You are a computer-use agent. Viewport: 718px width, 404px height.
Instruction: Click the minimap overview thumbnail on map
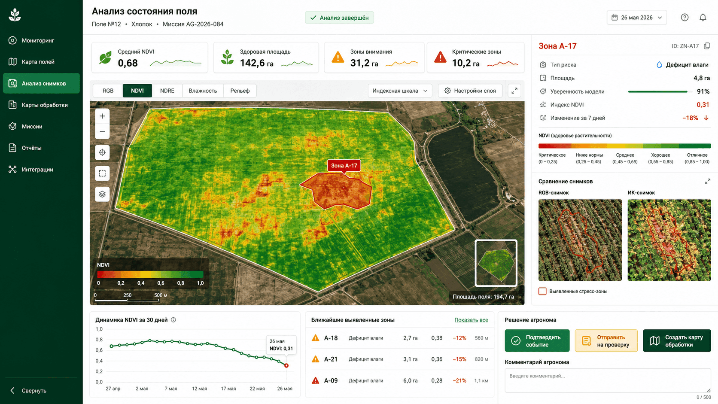pyautogui.click(x=496, y=263)
